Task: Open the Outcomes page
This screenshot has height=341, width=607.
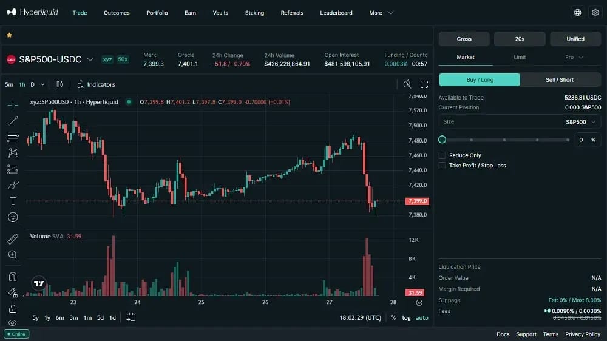Action: (x=117, y=13)
